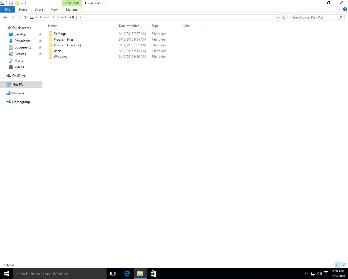
Task: Expand the chevron after Local Disk (C:)
Action: 80,17
